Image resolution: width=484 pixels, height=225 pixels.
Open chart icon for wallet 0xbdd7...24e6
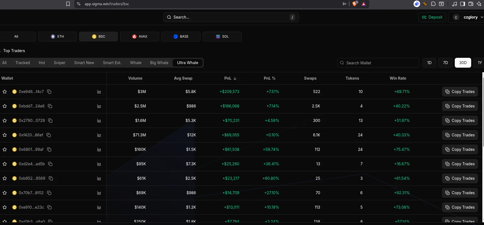click(x=99, y=106)
